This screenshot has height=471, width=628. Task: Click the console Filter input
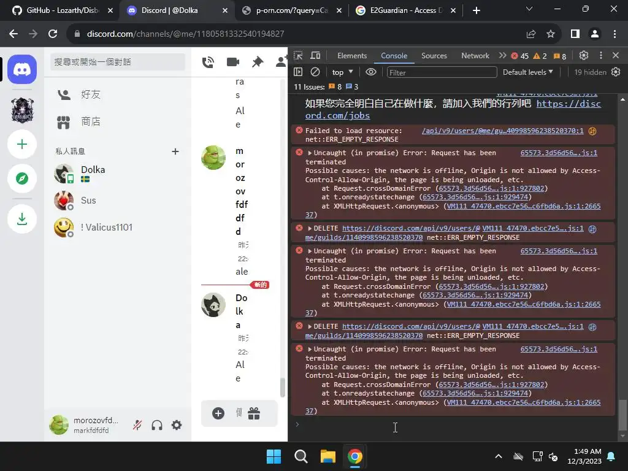(x=442, y=72)
